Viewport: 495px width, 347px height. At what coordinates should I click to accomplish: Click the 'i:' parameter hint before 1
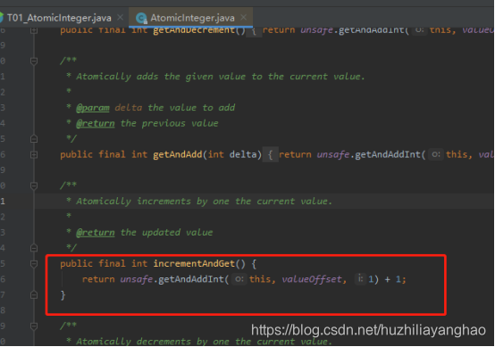[x=360, y=278]
